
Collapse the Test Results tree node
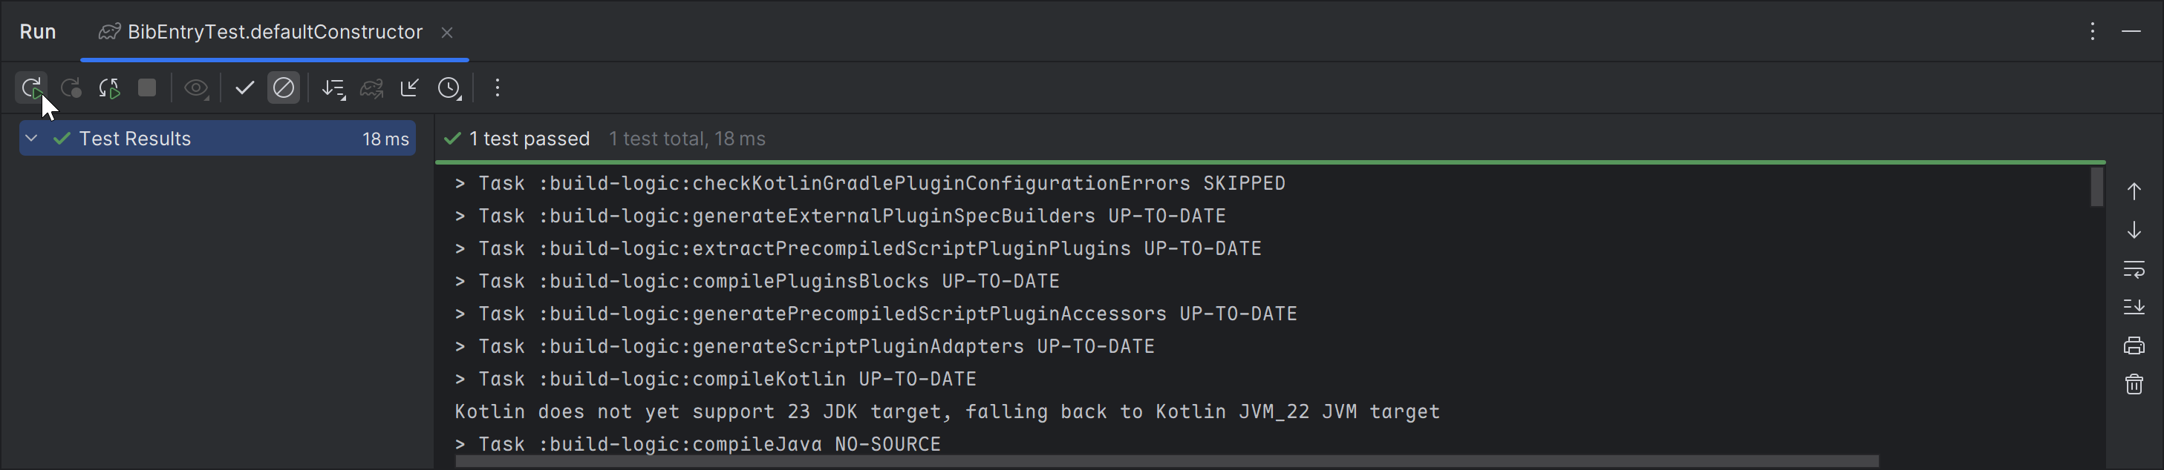tap(31, 138)
